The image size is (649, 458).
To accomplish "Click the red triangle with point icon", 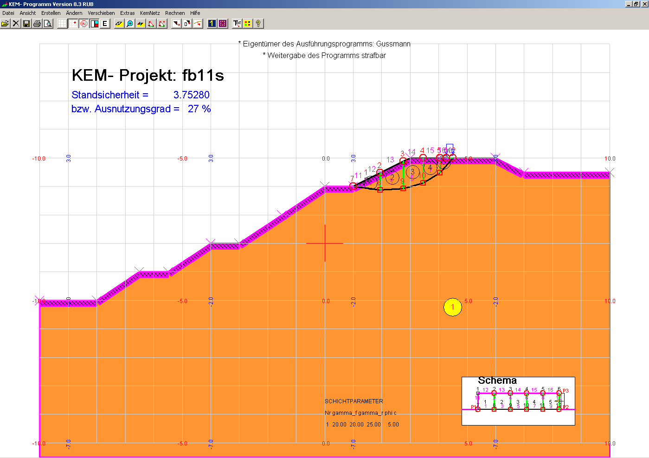I will [x=162, y=23].
